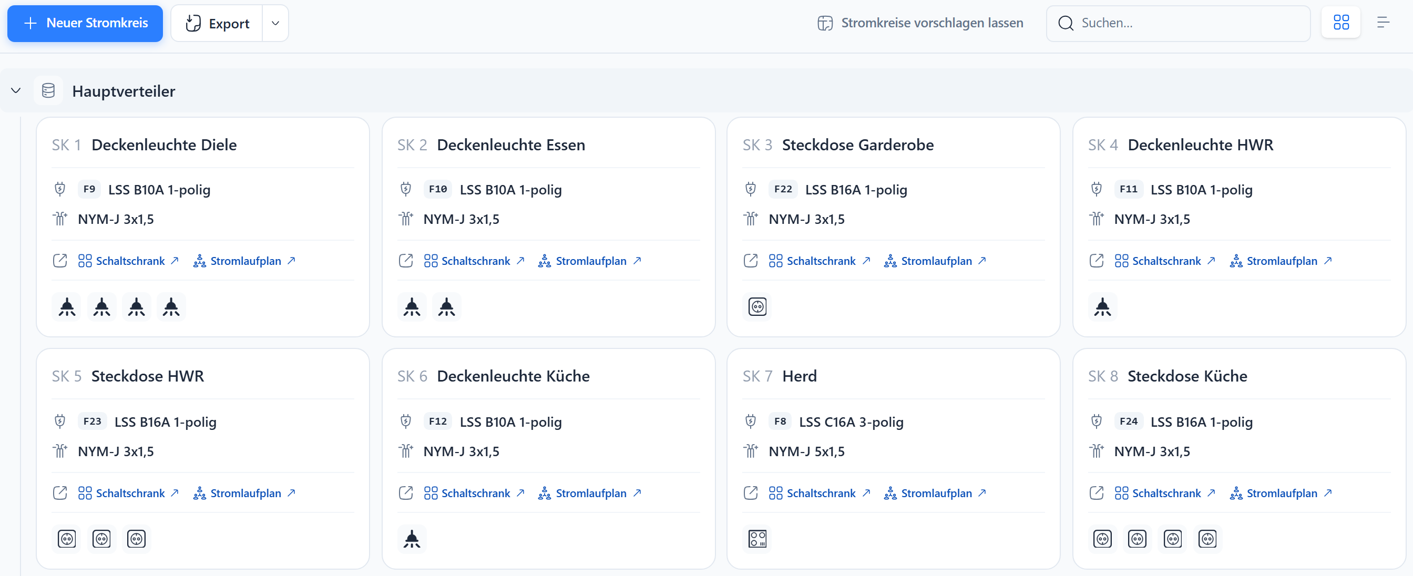Open Stromlaufplan for Steckdose Garderobe
The height and width of the screenshot is (576, 1413).
pos(936,261)
